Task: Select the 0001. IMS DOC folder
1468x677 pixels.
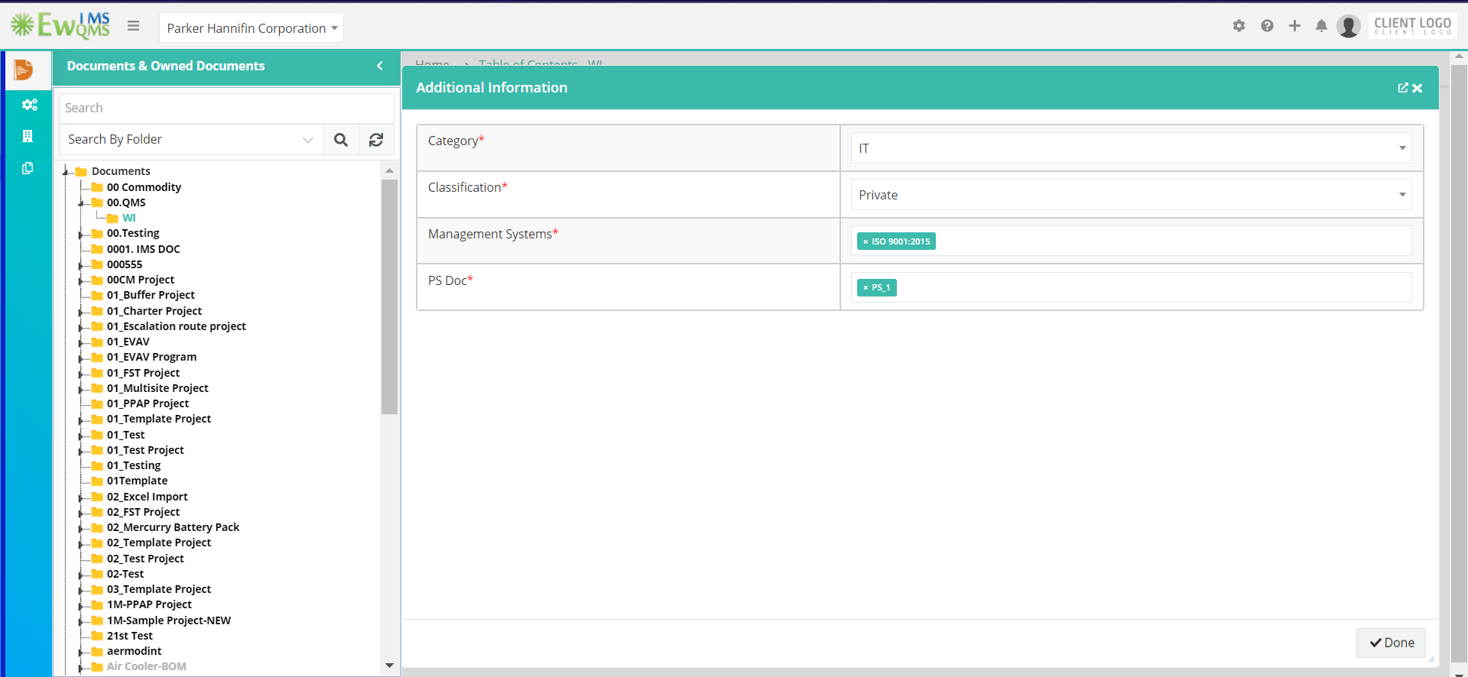Action: point(144,249)
